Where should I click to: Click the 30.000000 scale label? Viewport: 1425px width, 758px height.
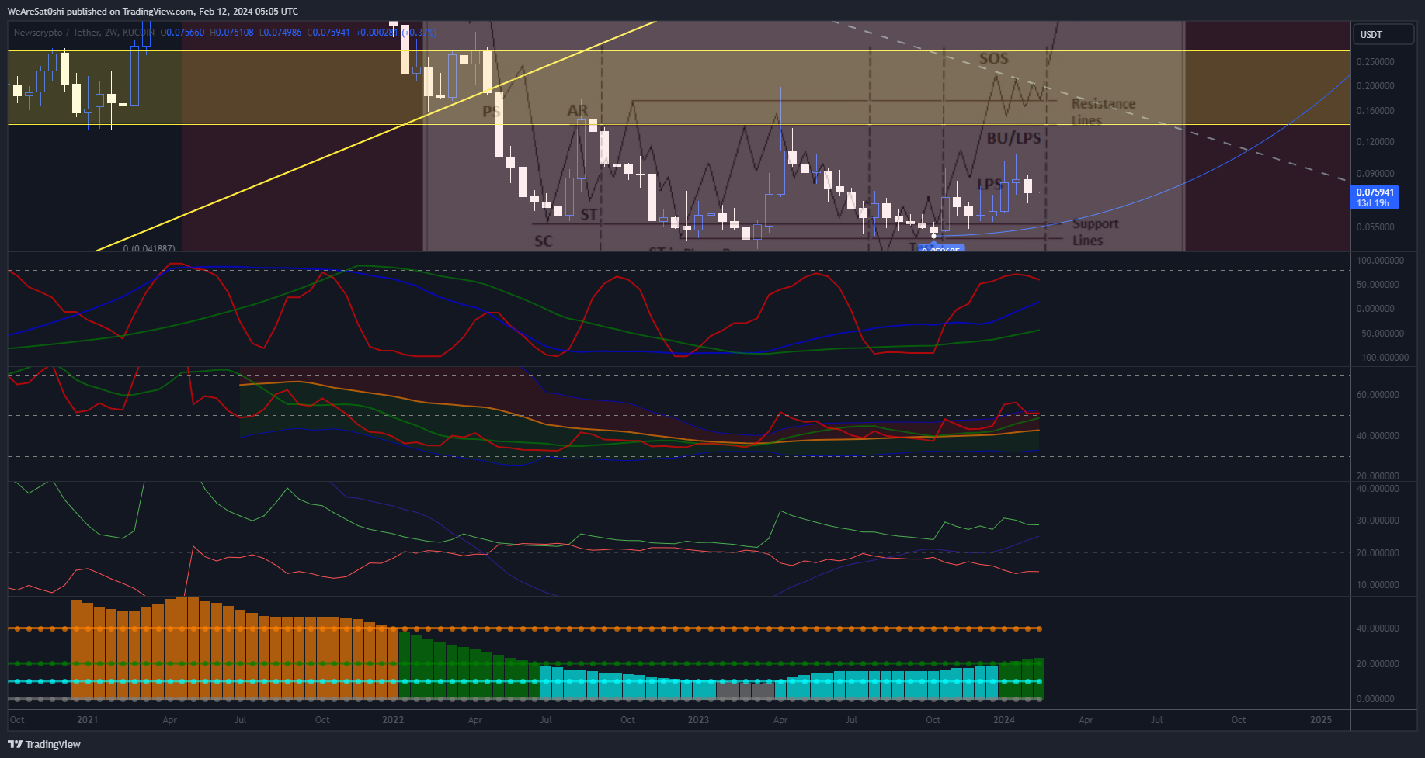tap(1378, 521)
